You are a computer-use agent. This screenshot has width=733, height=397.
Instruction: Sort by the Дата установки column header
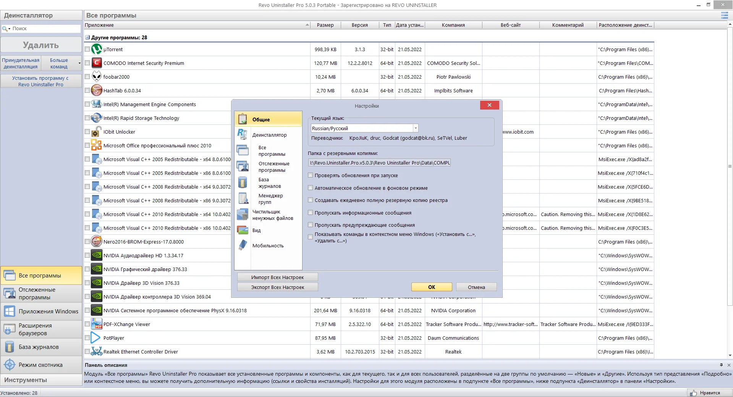point(409,25)
